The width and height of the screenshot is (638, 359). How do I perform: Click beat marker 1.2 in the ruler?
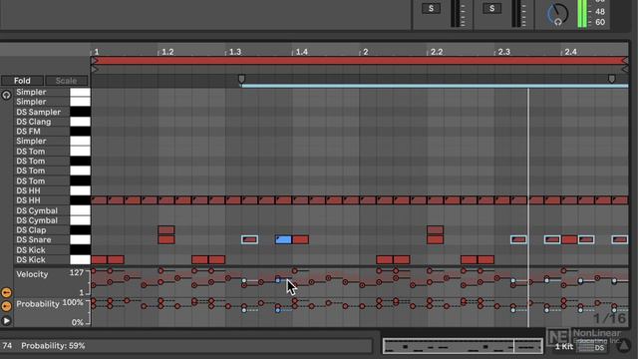[x=167, y=52]
